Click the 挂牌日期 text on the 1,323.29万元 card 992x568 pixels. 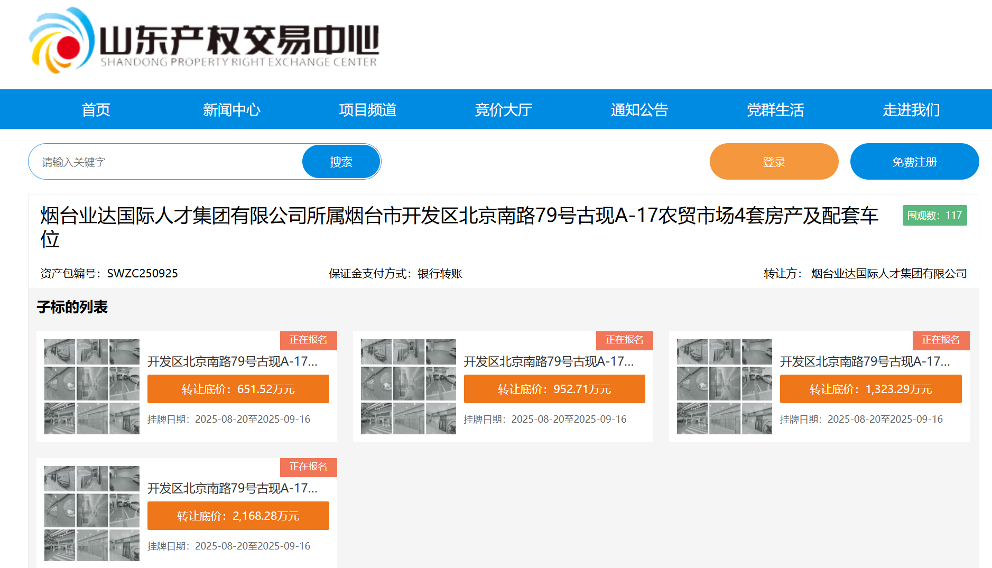[861, 419]
